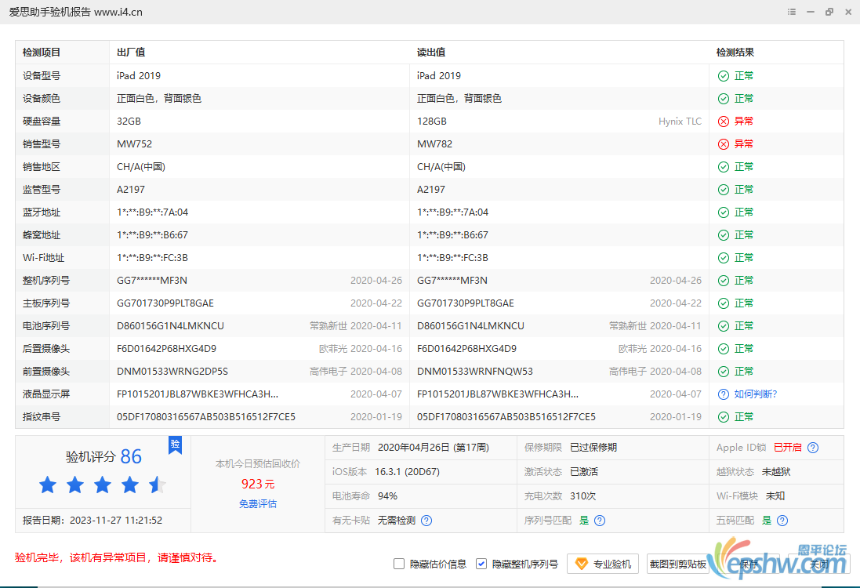Click the red X icon in 销售型号 row
860x588 pixels.
pyautogui.click(x=724, y=144)
